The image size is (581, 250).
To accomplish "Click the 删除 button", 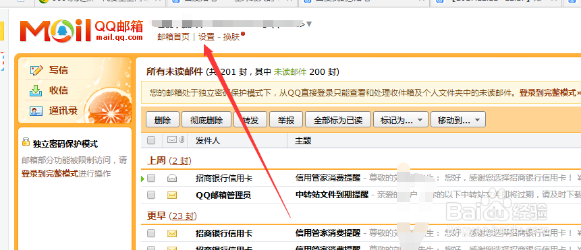I will [x=163, y=120].
